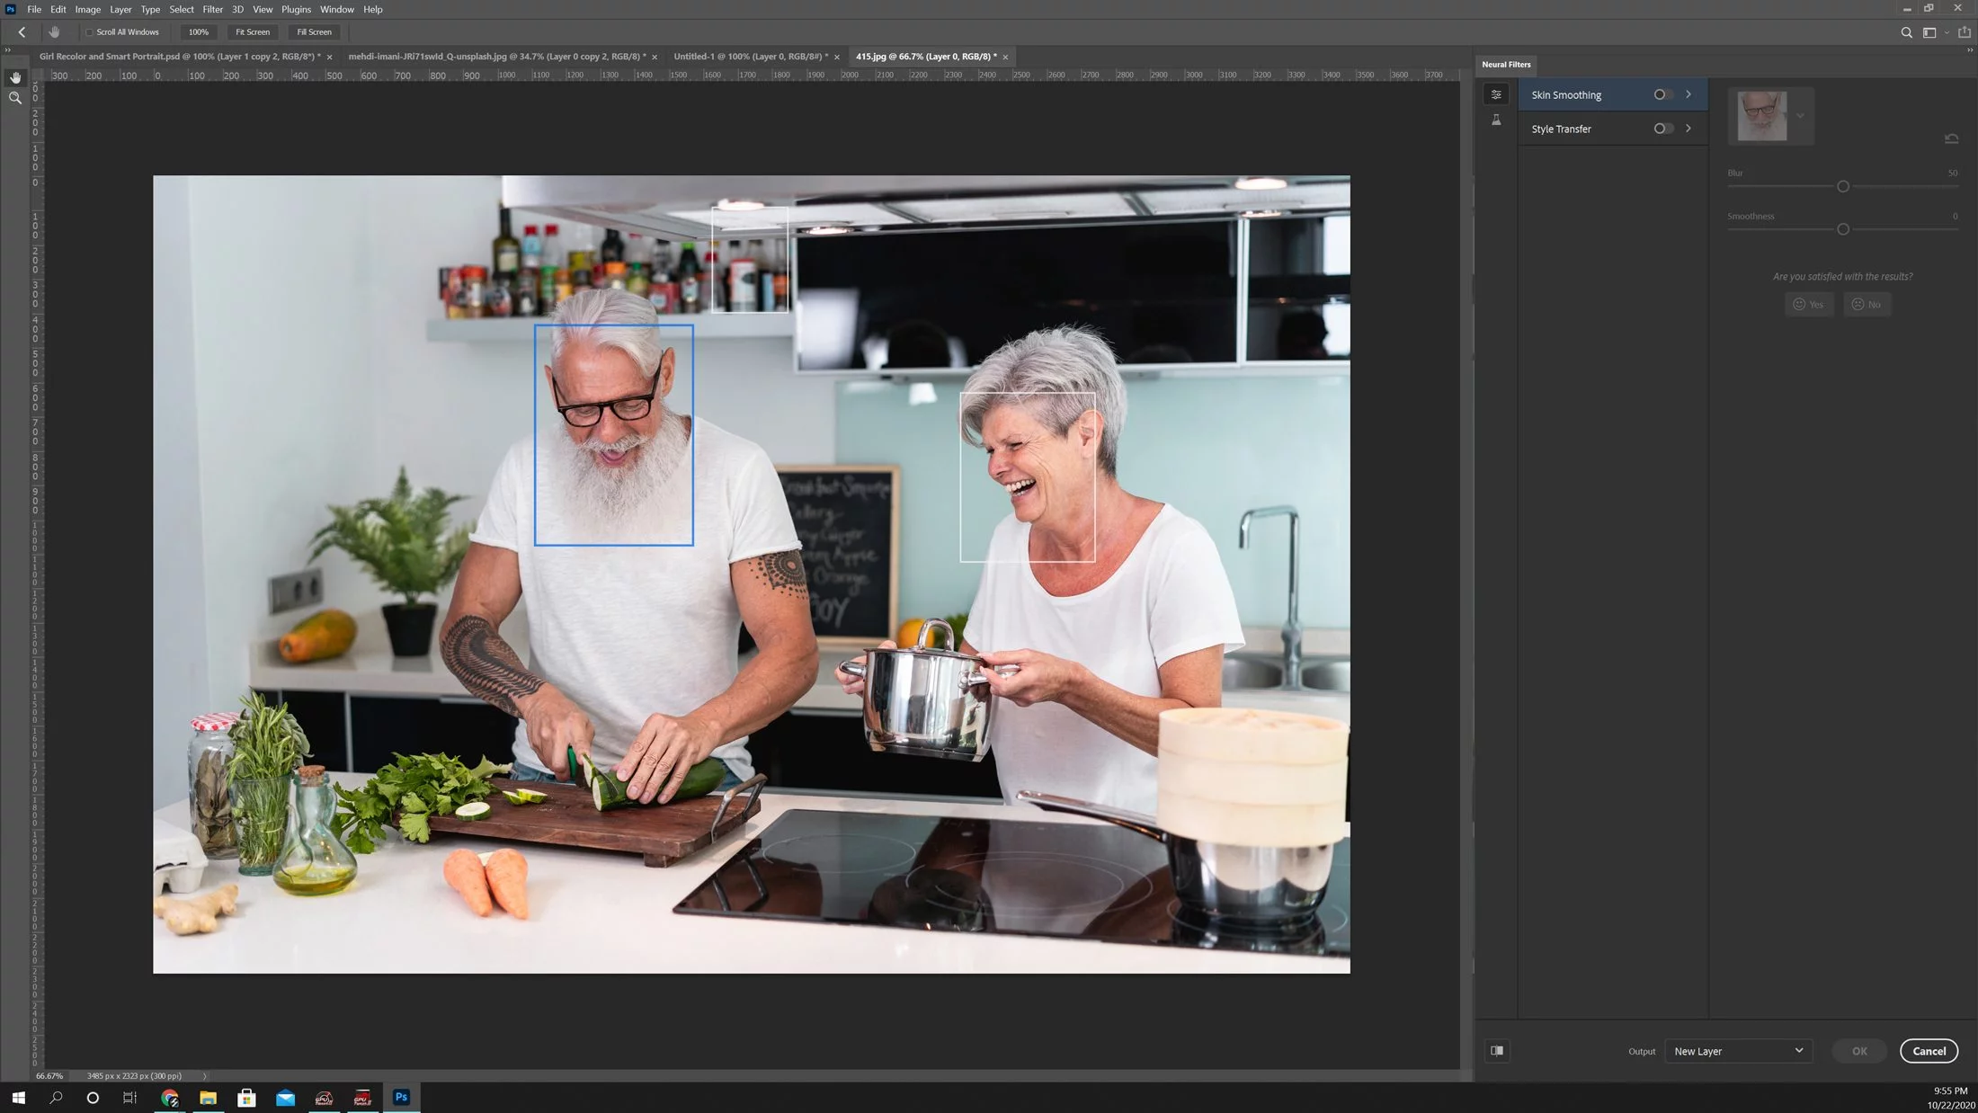The image size is (1978, 1113).
Task: Expand the Style Transfer filter arrow
Action: coord(1688,129)
